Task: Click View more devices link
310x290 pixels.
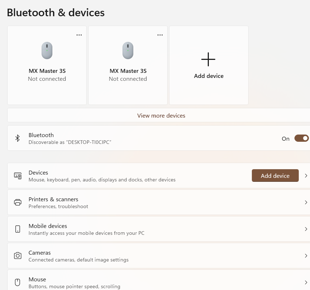Action: pyautogui.click(x=161, y=115)
